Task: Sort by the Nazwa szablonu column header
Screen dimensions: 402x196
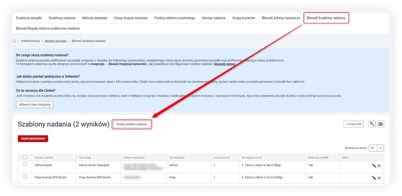Action: click(x=44, y=158)
